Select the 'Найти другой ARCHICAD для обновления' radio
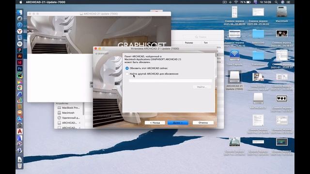 tap(127, 74)
